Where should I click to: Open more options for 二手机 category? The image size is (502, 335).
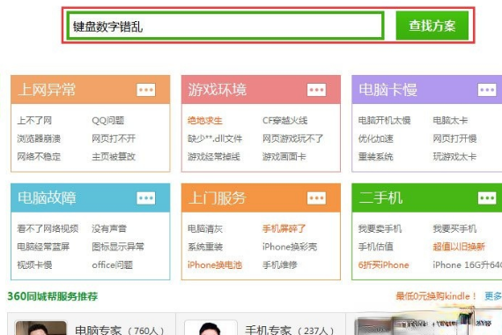[487, 198]
